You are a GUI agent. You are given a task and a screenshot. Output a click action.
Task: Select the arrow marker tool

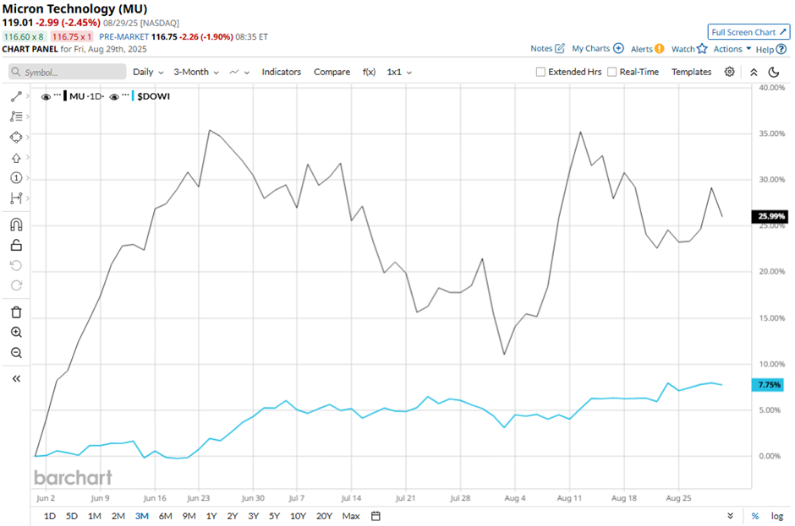16,158
